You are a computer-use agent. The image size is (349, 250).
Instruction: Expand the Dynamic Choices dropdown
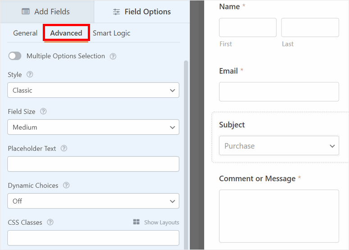pos(93,201)
